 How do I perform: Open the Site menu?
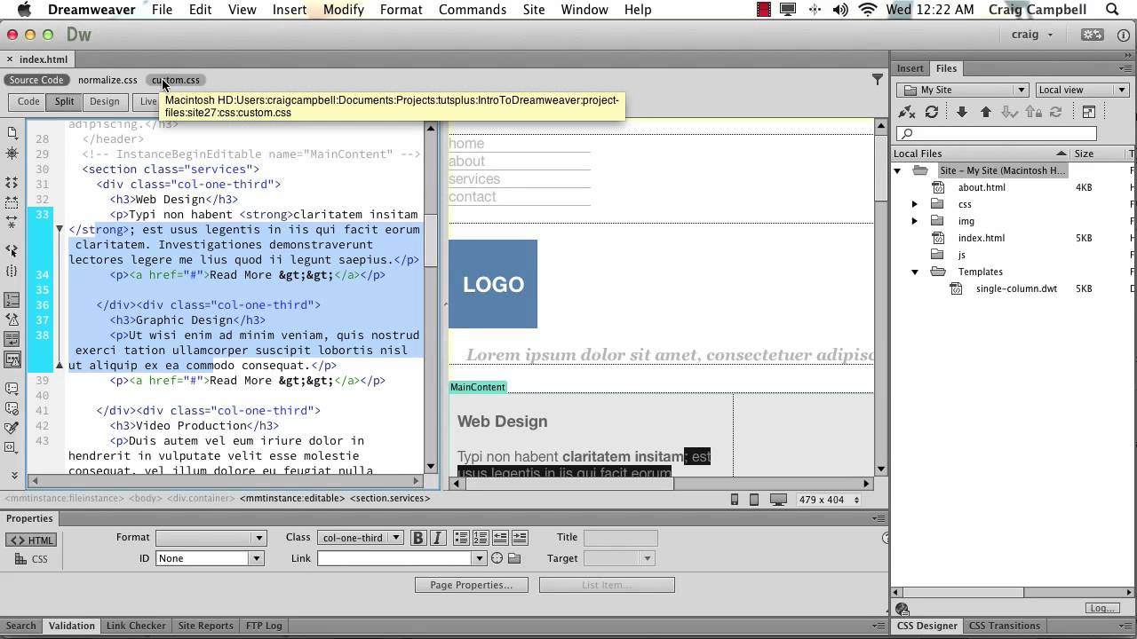pyautogui.click(x=534, y=10)
